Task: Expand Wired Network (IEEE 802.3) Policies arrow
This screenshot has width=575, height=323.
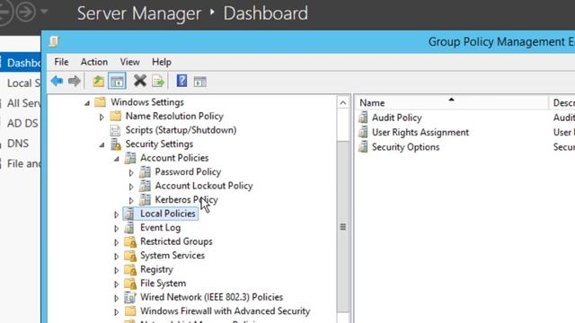Action: pyautogui.click(x=116, y=298)
